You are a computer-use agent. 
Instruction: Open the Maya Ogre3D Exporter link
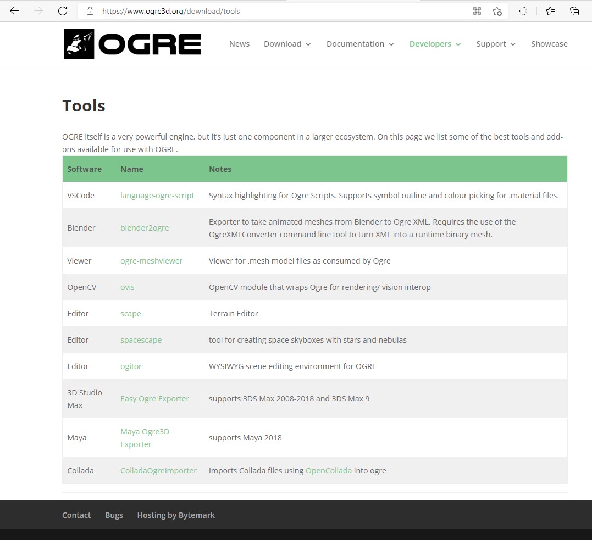point(145,438)
